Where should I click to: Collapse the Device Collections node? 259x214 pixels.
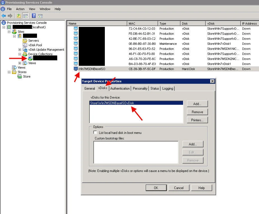[x=20, y=54]
